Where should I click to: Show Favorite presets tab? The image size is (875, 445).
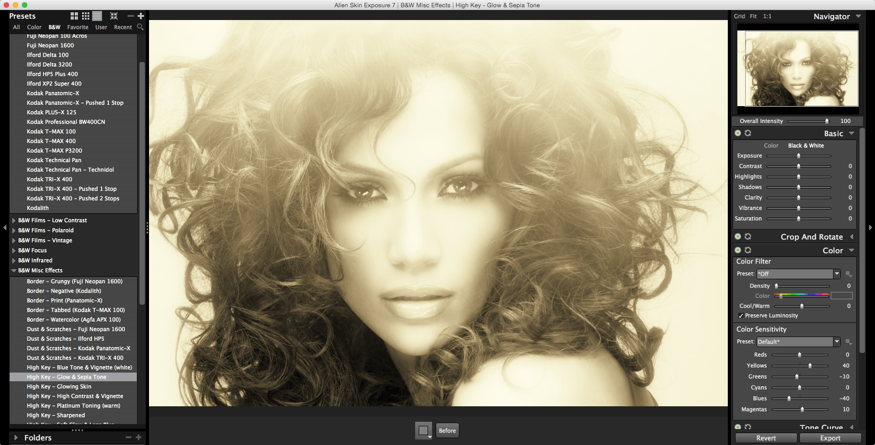78,27
